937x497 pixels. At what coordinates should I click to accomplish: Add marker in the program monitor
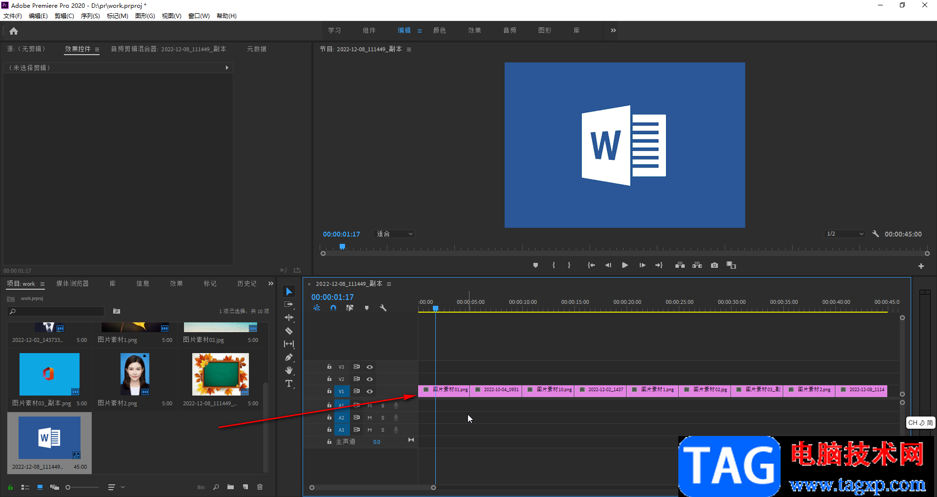click(535, 265)
